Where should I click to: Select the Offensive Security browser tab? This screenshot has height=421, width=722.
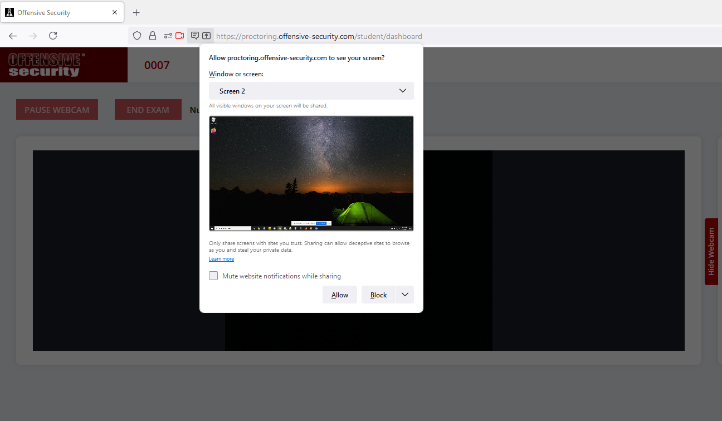coord(56,12)
